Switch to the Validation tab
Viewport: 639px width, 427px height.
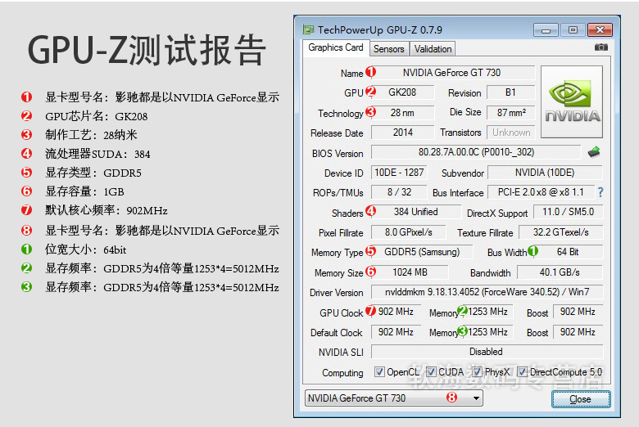433,49
